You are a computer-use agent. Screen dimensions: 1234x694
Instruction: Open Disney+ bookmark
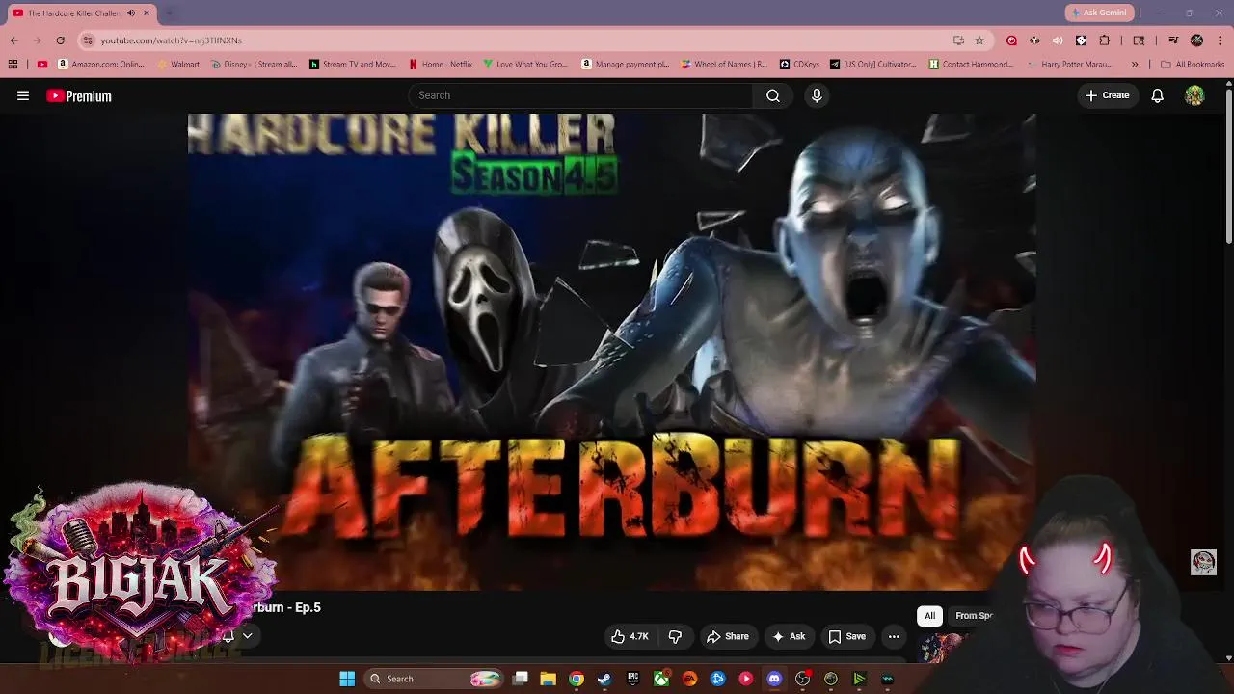pos(254,65)
